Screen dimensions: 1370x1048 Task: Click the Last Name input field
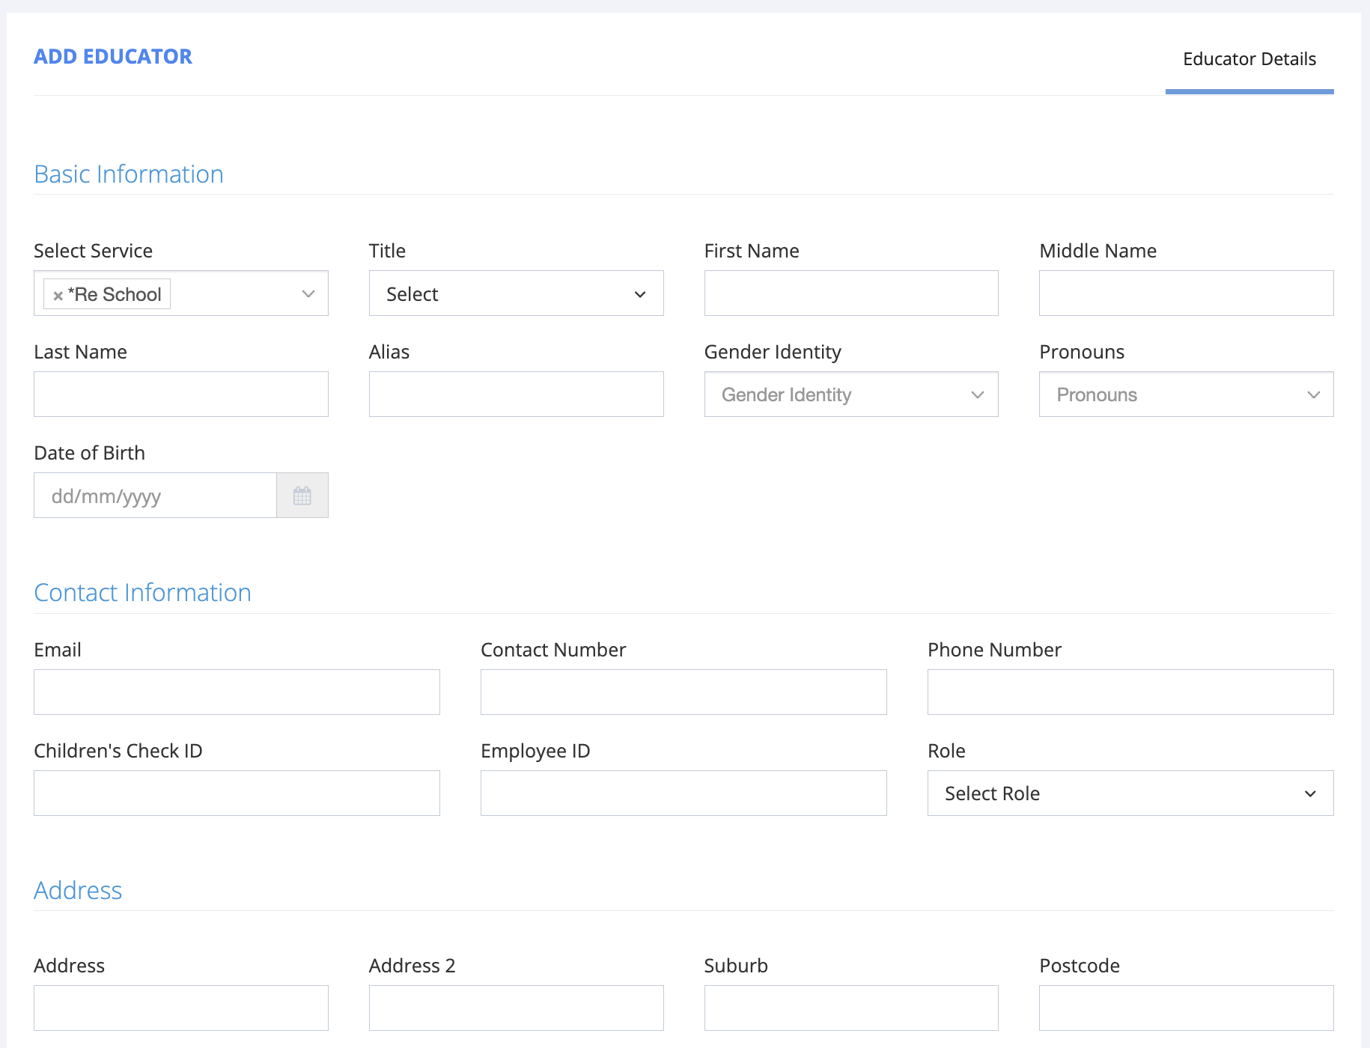[x=180, y=394]
